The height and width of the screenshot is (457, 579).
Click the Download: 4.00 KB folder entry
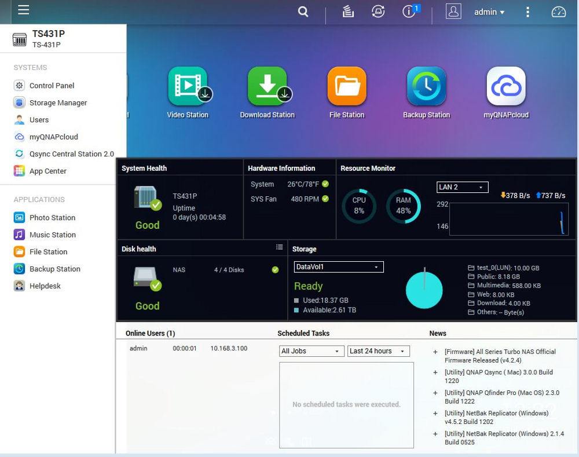[x=499, y=303]
